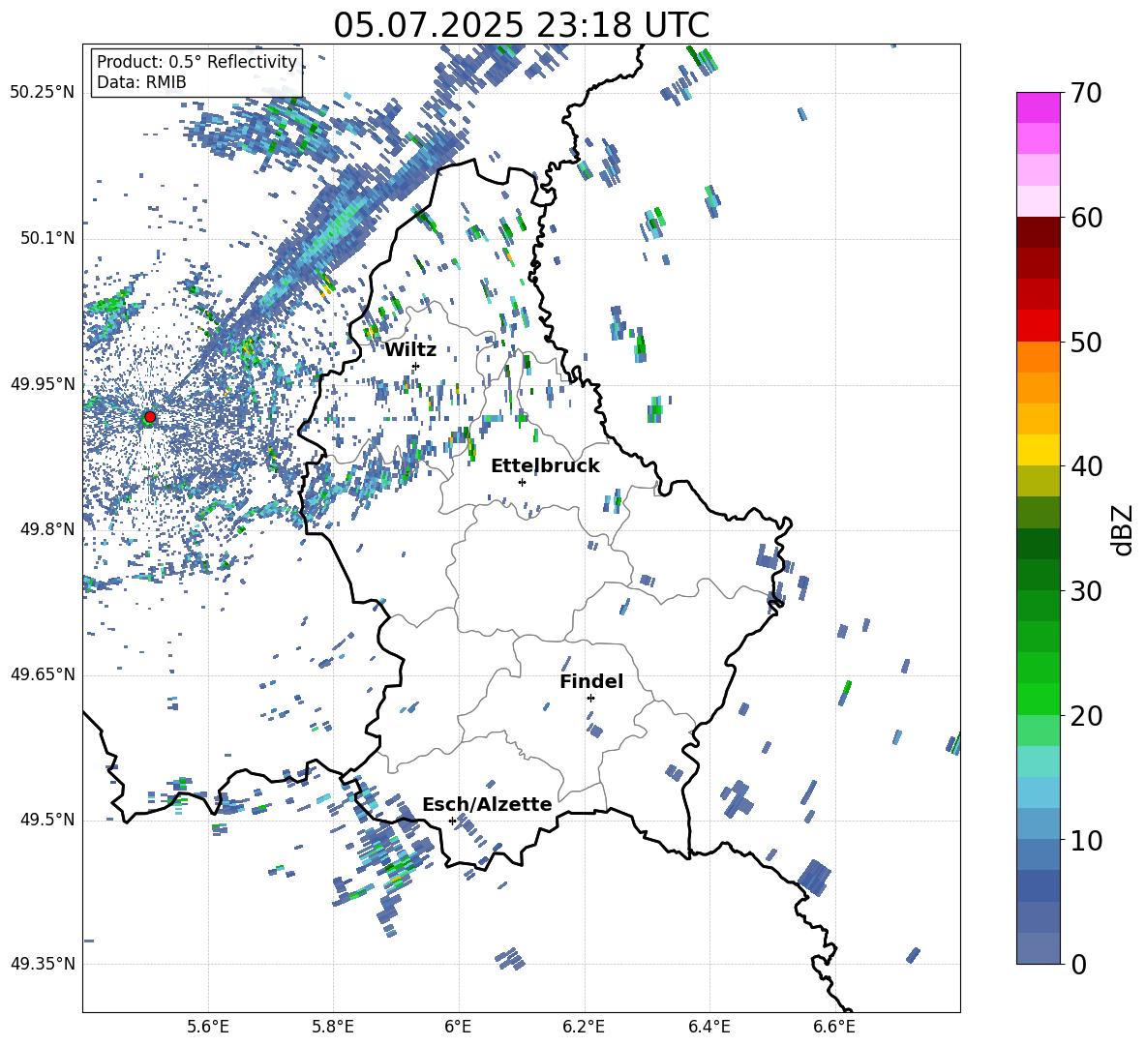Click the 49.8°N latitude label
1146x1046 pixels.
pos(48,529)
